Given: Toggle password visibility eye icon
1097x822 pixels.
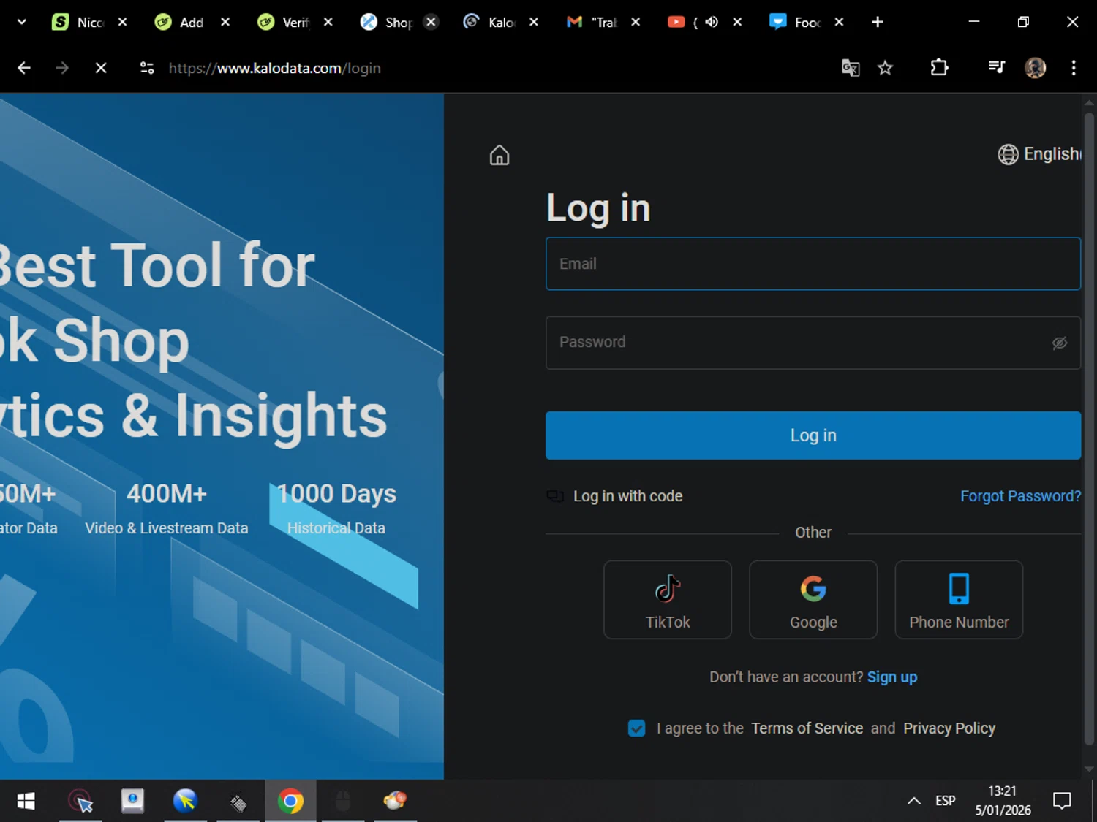Looking at the screenshot, I should coord(1059,343).
